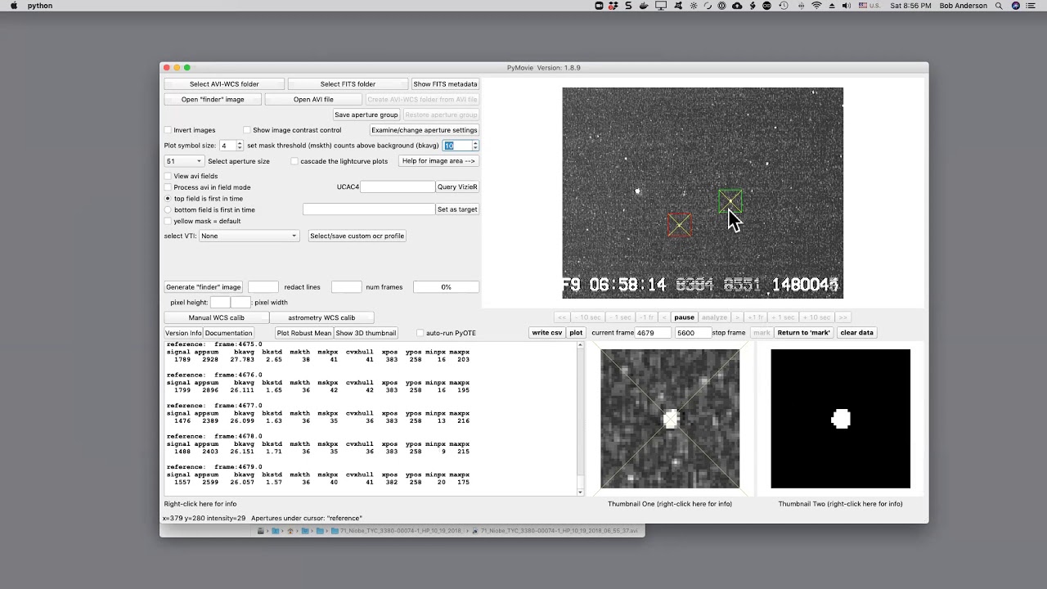Screen dimensions: 1047x589
Task: Open the volume control in menu bar
Action: point(847,6)
